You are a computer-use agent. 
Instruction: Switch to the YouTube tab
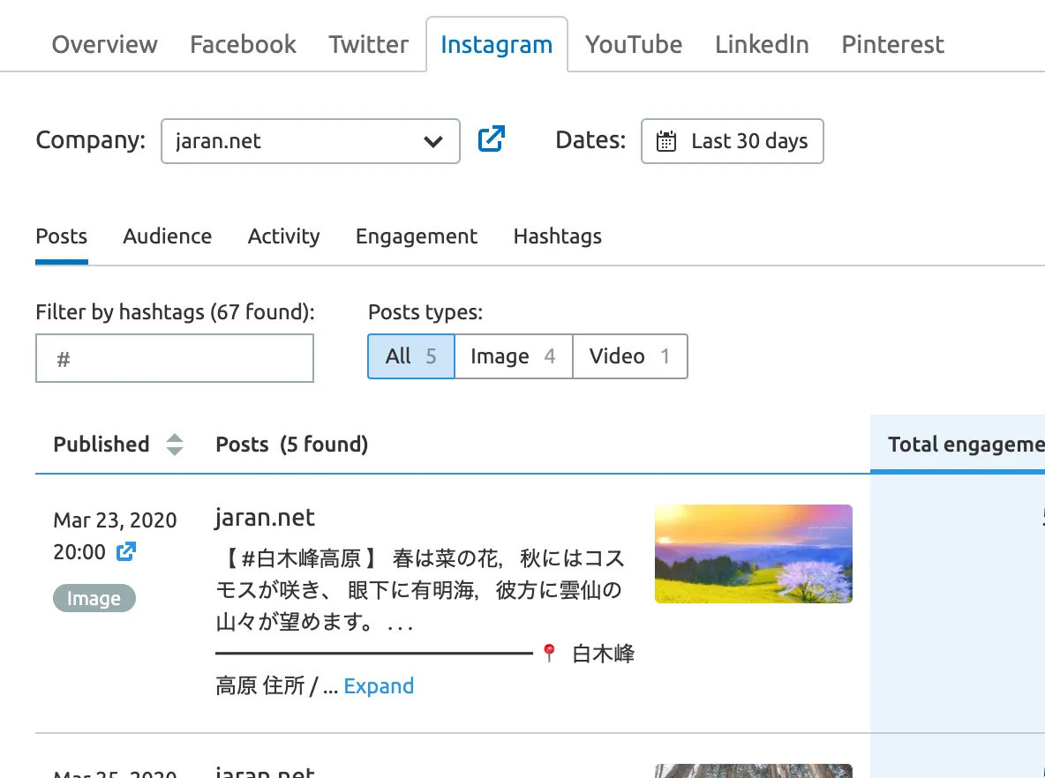(x=634, y=45)
